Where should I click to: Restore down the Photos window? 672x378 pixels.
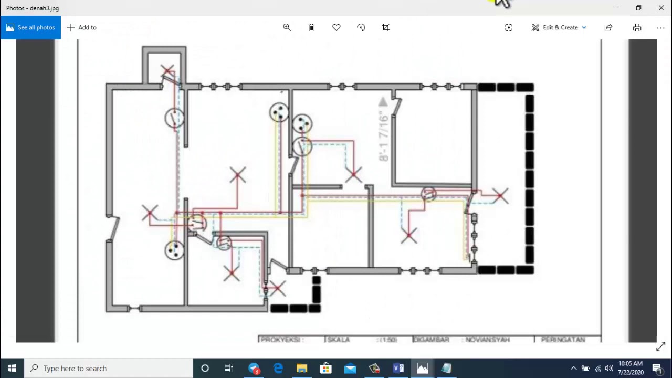coord(638,8)
